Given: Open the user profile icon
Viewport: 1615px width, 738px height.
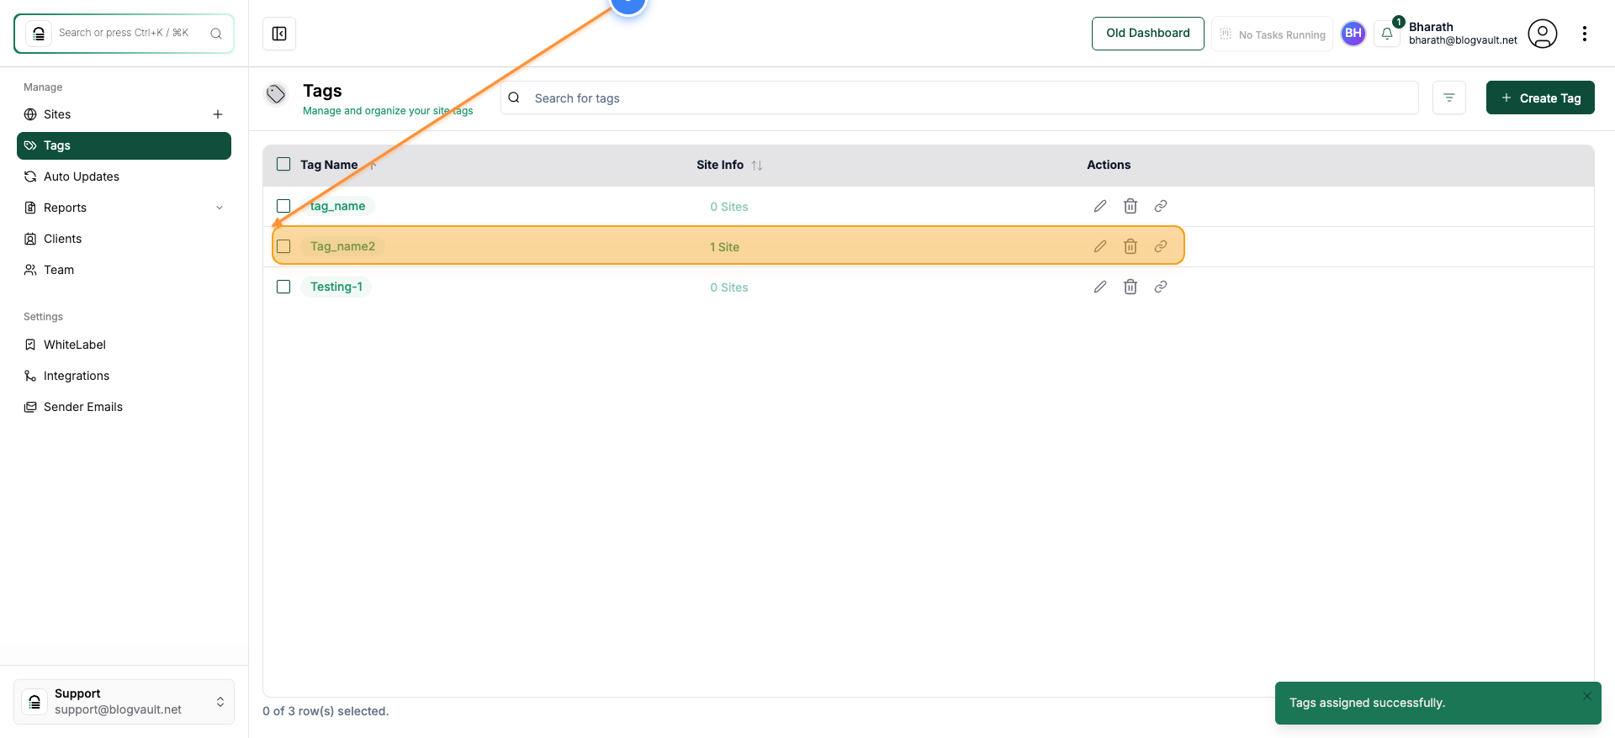Looking at the screenshot, I should pos(1543,34).
